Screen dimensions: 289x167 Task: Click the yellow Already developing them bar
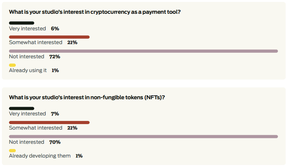click(12, 150)
